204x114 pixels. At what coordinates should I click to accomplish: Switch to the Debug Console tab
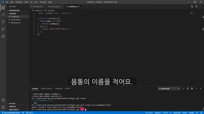click(x=47, y=89)
